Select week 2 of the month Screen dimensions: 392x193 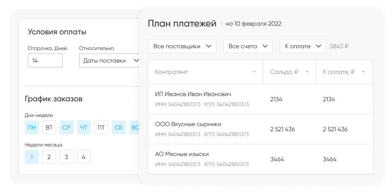pyautogui.click(x=49, y=157)
